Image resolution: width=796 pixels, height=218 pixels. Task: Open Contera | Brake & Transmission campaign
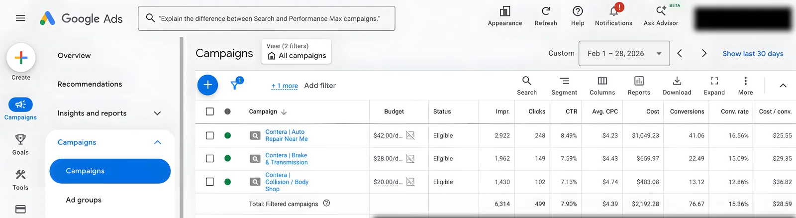coord(287,159)
